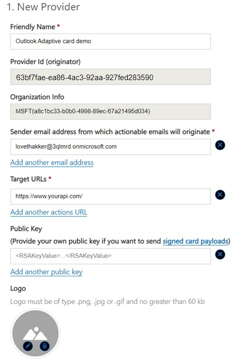Select the Target URLs label text
Screen dimensions: 247x360
(x=29, y=179)
